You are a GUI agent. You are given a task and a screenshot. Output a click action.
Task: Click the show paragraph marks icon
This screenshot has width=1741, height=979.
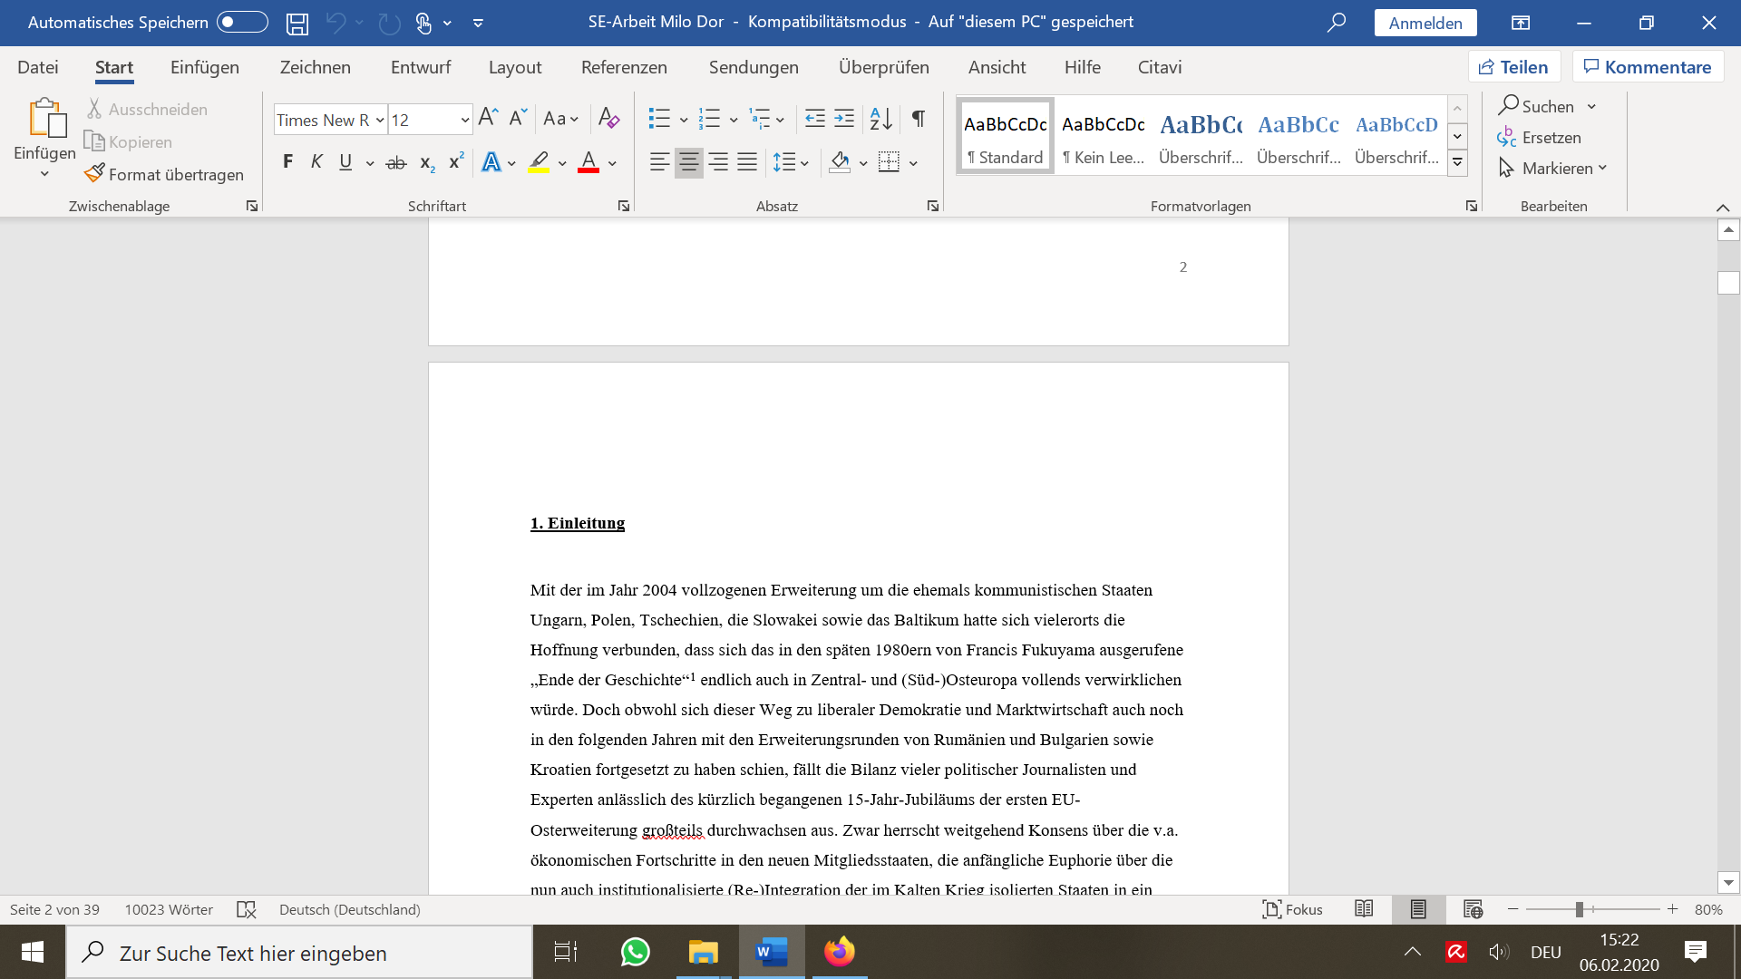click(919, 119)
